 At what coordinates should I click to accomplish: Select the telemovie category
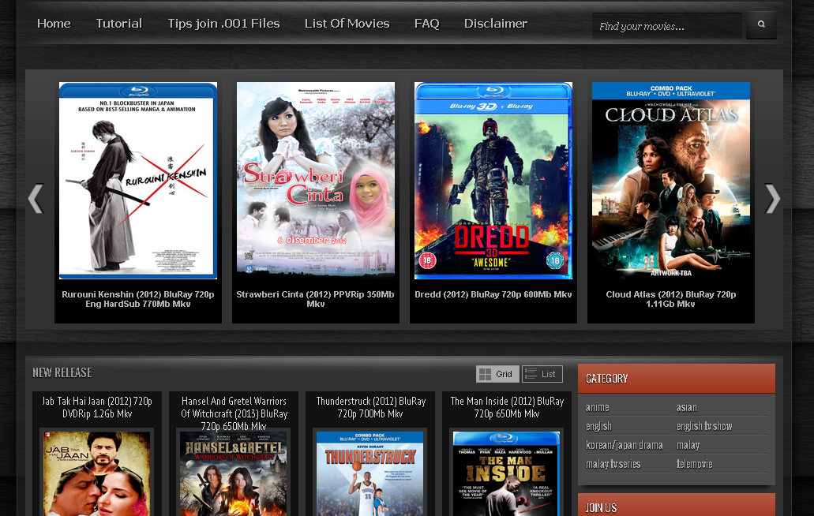694,464
